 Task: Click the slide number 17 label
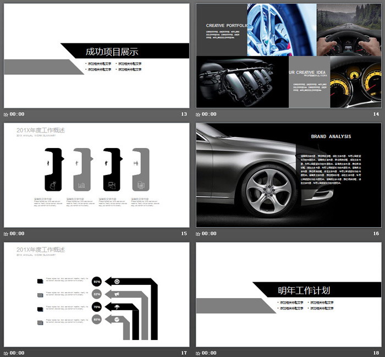click(184, 353)
